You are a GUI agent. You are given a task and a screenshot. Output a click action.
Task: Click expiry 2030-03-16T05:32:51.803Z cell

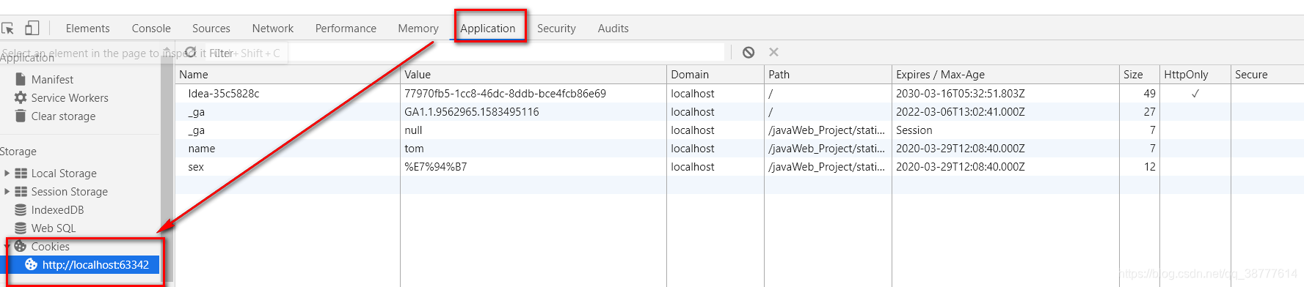pyautogui.click(x=1005, y=94)
